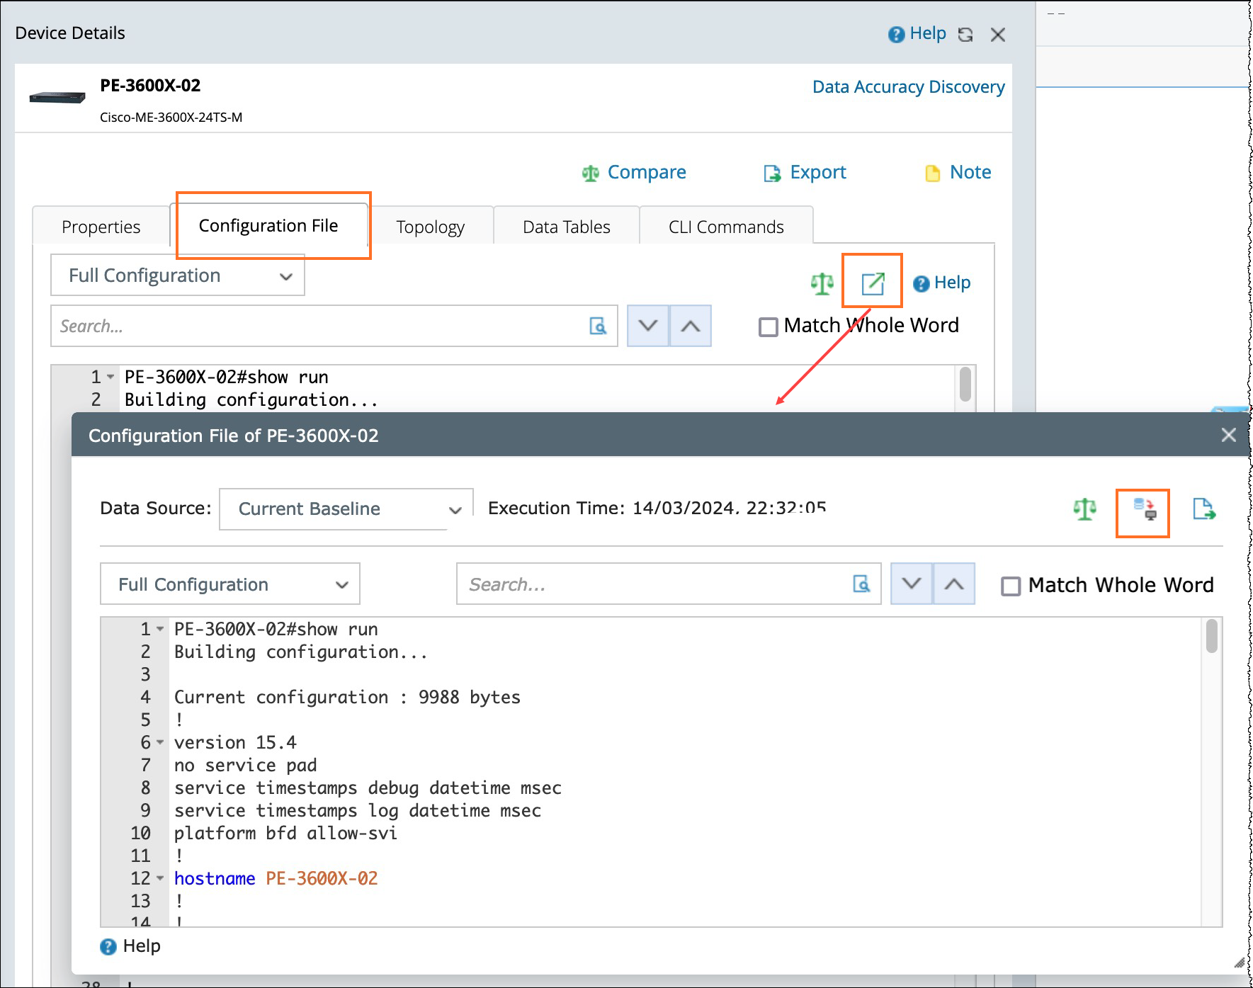Enable Match Whole Word in popup window
This screenshot has width=1253, height=988.
coord(1011,586)
